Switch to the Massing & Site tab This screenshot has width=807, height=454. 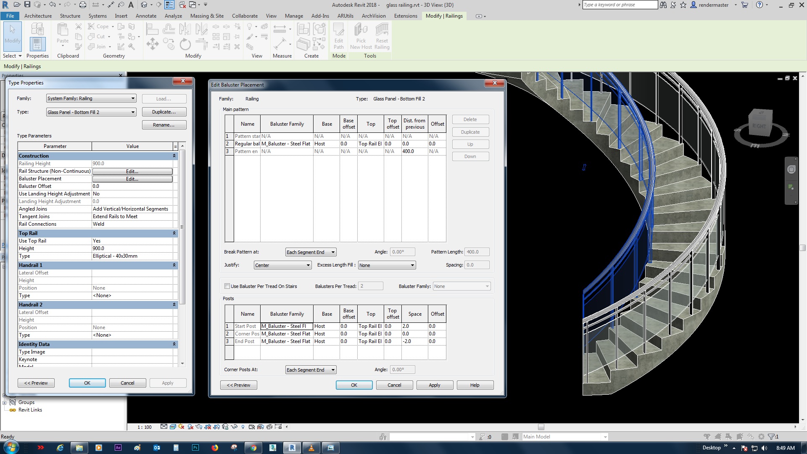pos(207,16)
